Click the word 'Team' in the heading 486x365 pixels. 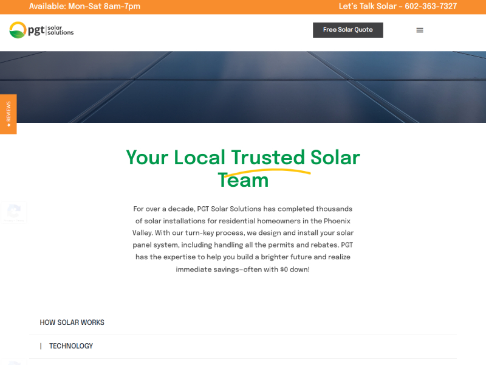tap(243, 180)
